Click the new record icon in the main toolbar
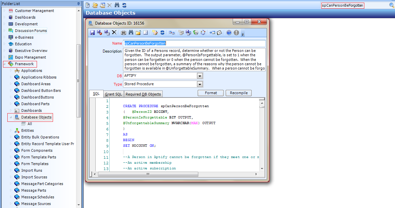This screenshot has height=208, width=395. (x=87, y=5)
